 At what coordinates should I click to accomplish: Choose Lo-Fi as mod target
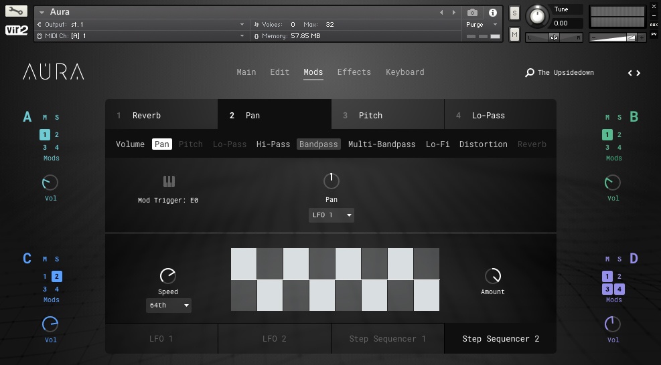(437, 144)
